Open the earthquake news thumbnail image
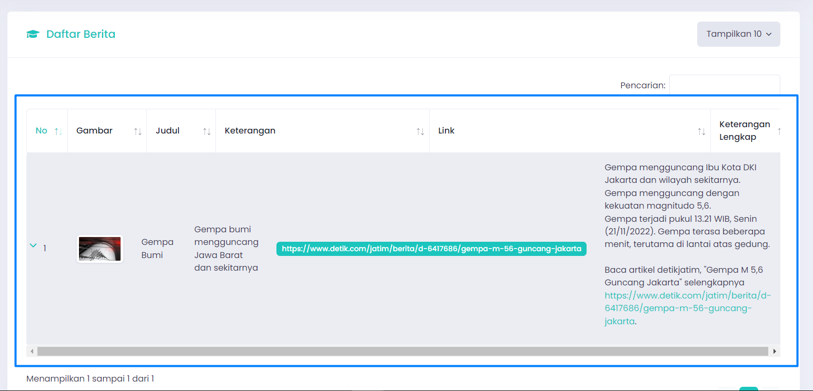Image resolution: width=813 pixels, height=391 pixels. (x=100, y=249)
